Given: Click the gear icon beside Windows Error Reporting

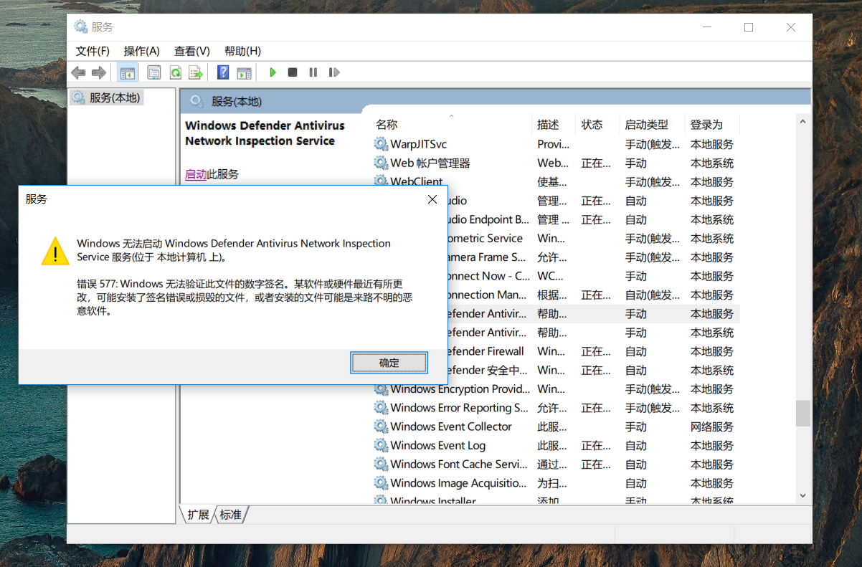Looking at the screenshot, I should tap(381, 408).
